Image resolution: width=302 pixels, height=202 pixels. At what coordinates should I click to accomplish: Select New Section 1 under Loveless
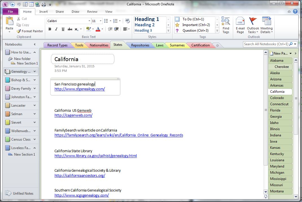[25, 154]
